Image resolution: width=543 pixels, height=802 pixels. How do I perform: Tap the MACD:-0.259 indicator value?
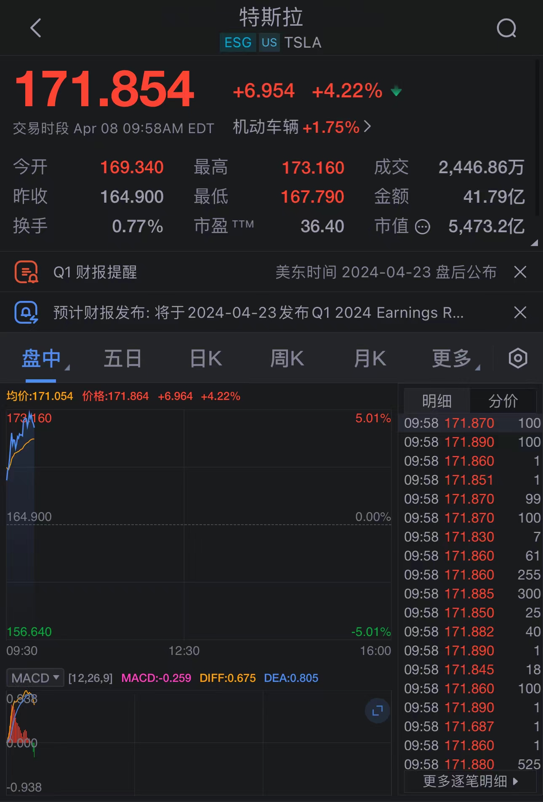click(156, 678)
